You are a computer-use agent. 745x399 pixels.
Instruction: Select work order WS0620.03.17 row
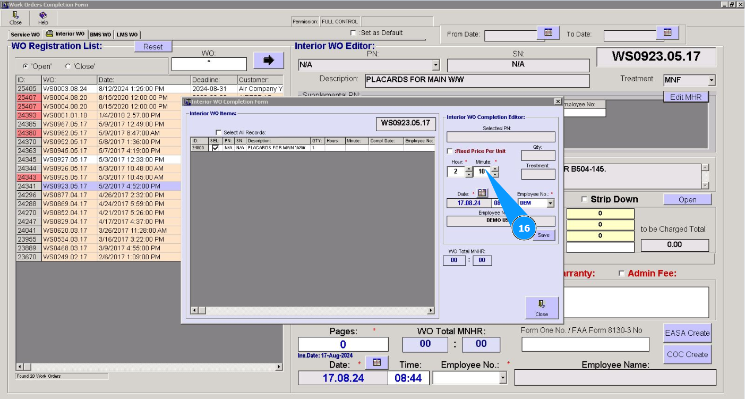click(98, 231)
